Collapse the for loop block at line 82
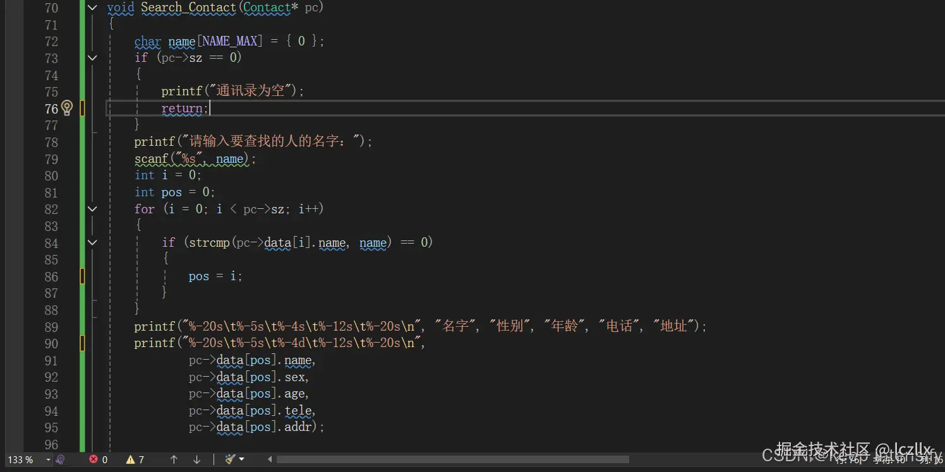Viewport: 945px width, 472px height. (x=93, y=209)
